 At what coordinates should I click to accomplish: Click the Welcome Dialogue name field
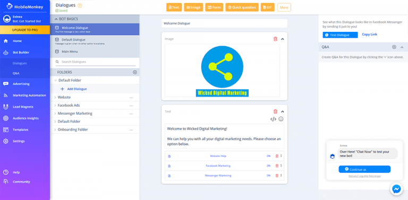click(x=224, y=23)
